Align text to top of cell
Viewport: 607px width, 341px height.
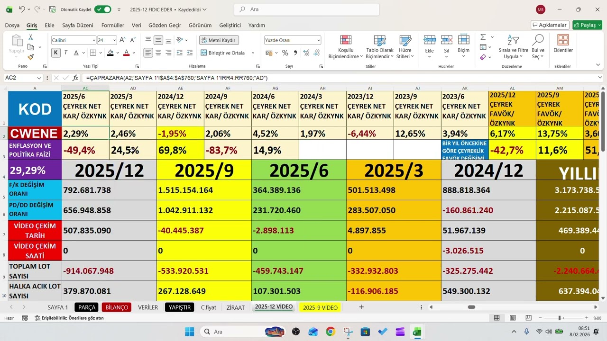[148, 40]
